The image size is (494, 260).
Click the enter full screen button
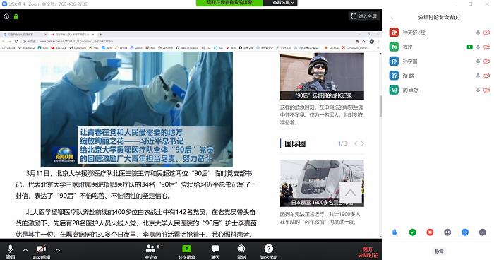[364, 16]
